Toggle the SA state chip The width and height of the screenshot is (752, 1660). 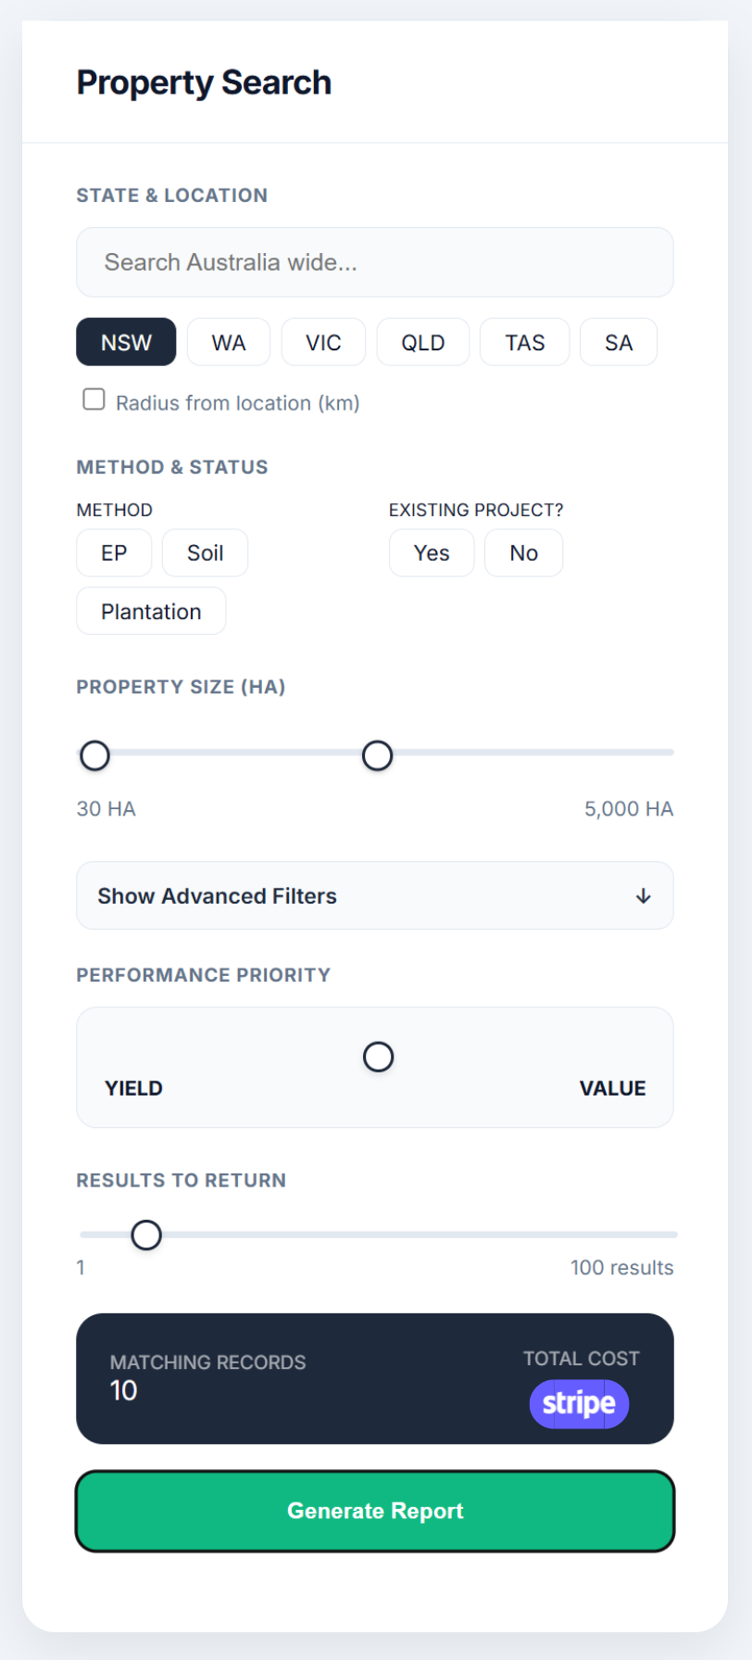pyautogui.click(x=618, y=343)
